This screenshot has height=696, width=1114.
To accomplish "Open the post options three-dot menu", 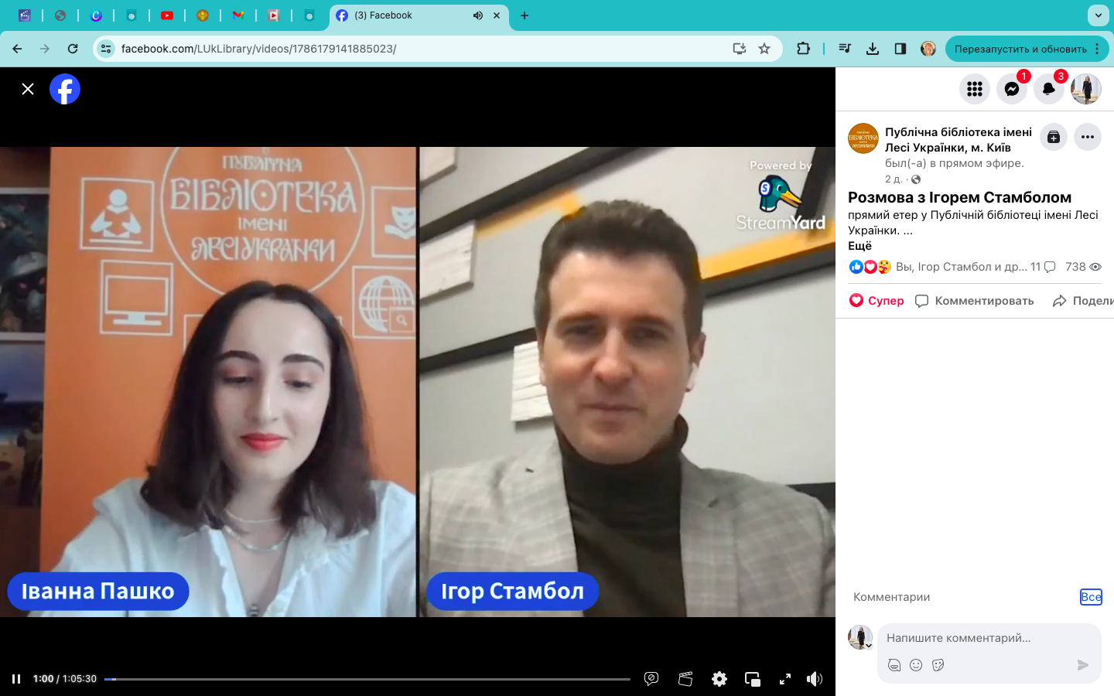I will coord(1087,137).
